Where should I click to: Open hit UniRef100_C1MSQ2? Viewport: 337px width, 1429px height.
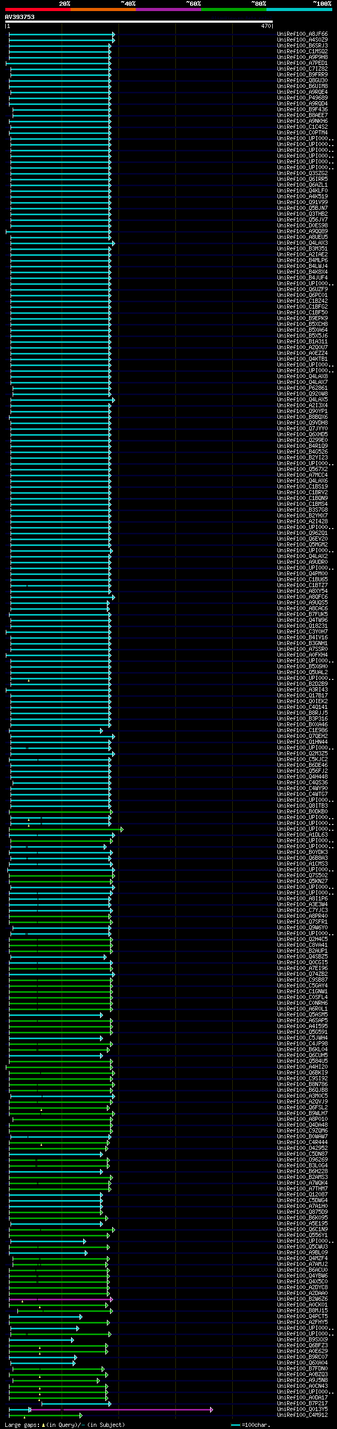302,52
